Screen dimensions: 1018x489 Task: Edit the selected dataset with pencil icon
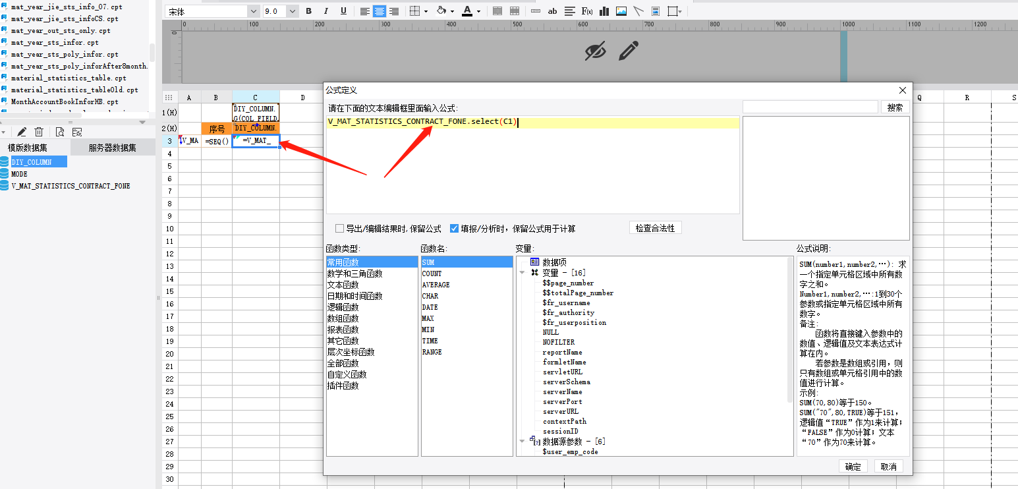(x=22, y=132)
